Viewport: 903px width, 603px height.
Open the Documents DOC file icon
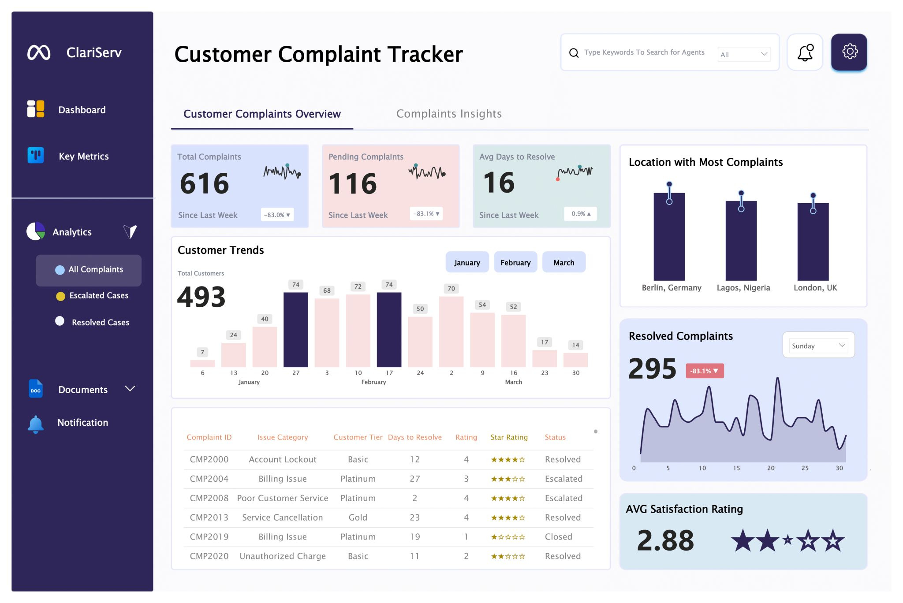[x=36, y=389]
